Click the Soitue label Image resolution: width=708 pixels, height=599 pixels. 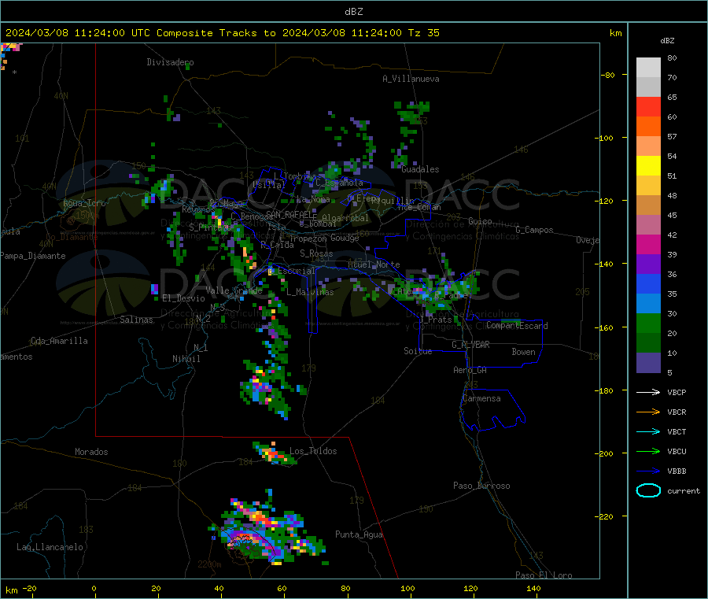click(x=418, y=351)
